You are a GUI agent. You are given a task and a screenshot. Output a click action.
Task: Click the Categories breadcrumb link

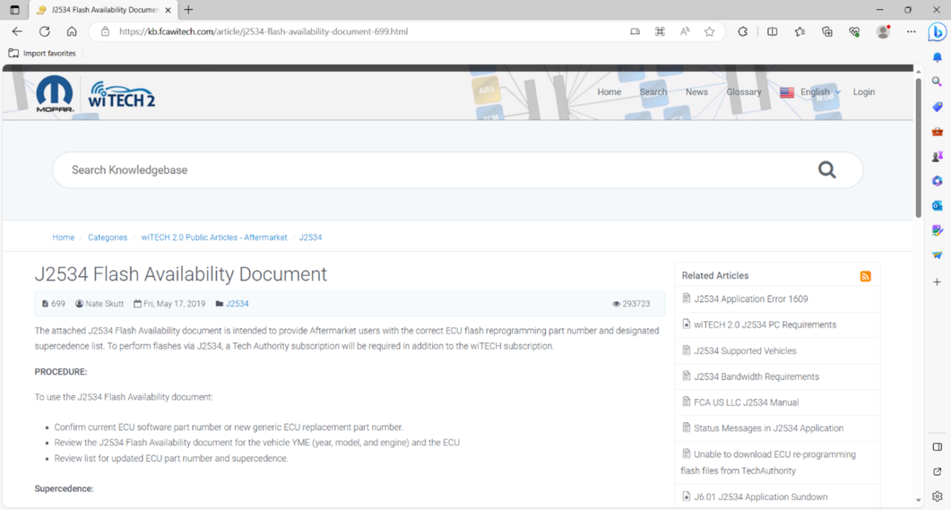pos(107,238)
